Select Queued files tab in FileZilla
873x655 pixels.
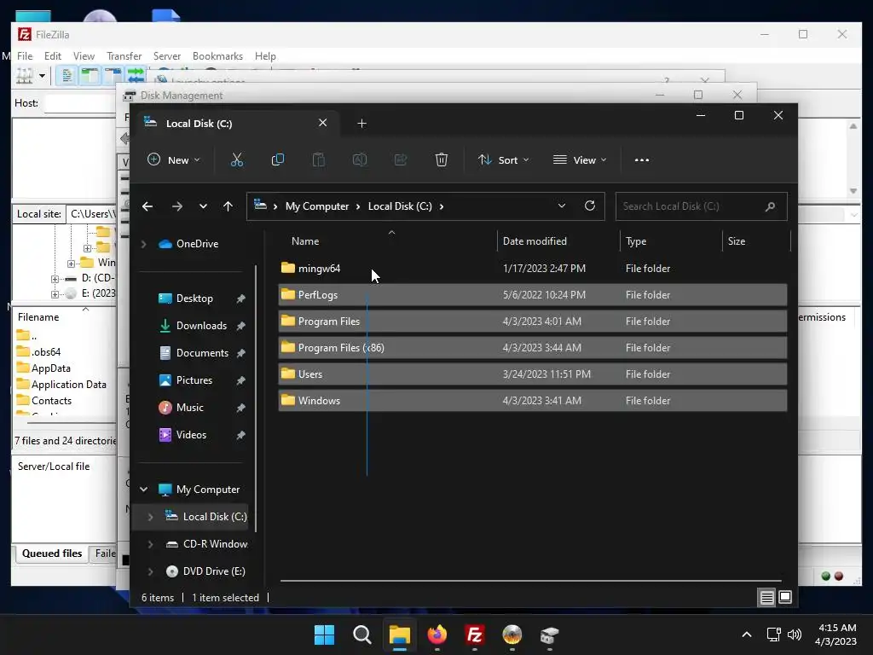tap(52, 554)
